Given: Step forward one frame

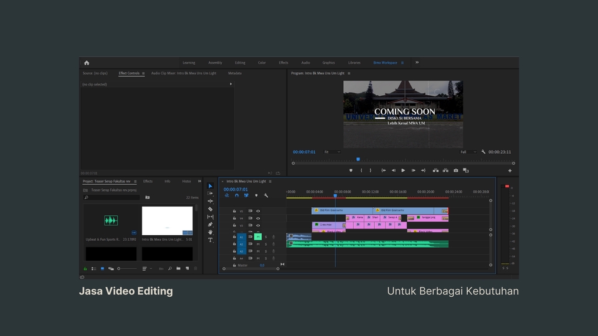Looking at the screenshot, I should coord(414,170).
